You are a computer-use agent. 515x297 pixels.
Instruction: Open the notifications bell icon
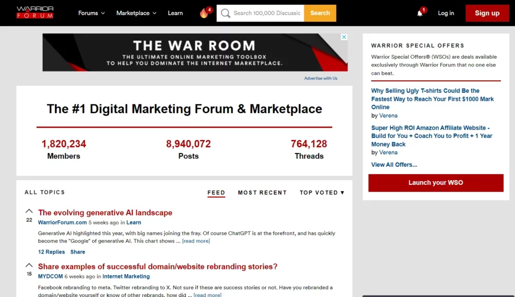(420, 13)
